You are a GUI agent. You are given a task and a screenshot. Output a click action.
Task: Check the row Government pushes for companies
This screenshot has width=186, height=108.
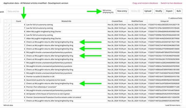pyautogui.click(x=6, y=80)
